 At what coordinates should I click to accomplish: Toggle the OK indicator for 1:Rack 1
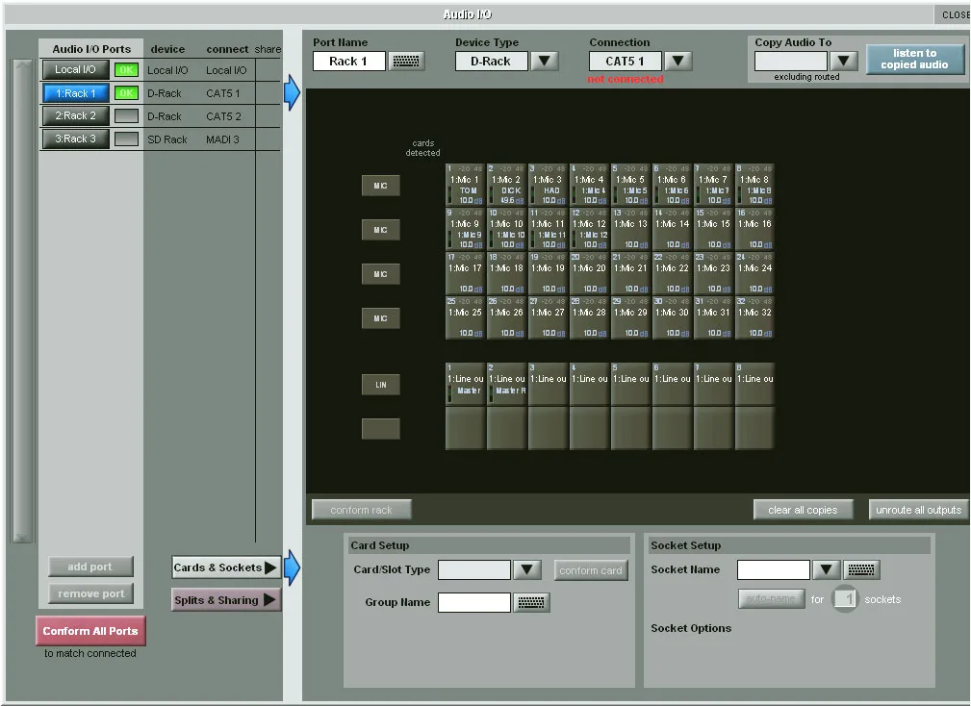(x=126, y=93)
